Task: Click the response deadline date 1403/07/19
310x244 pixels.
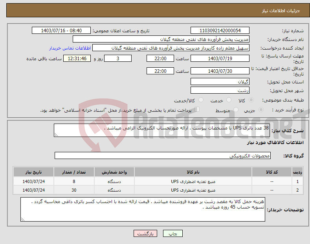Action: [220, 58]
